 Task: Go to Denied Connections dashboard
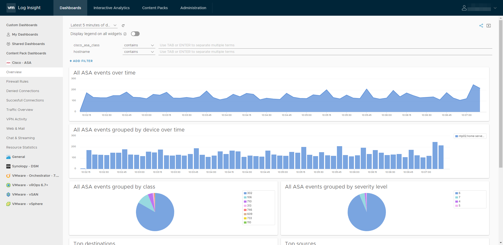pos(23,91)
